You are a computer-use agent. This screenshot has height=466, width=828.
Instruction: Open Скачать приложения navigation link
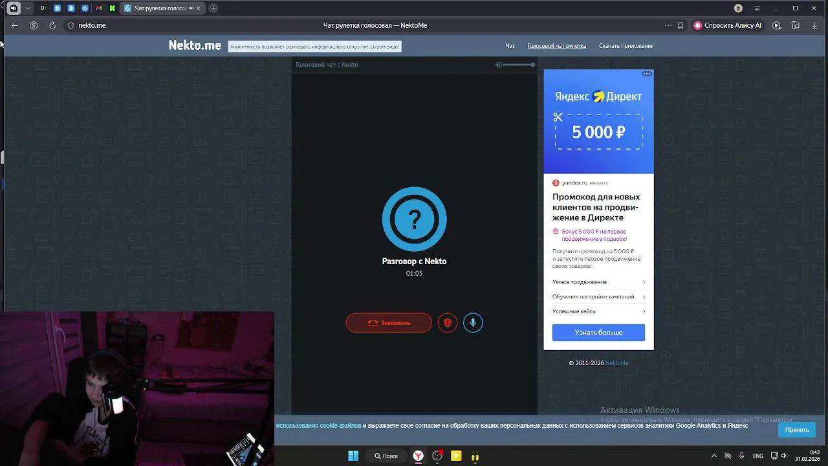point(626,46)
